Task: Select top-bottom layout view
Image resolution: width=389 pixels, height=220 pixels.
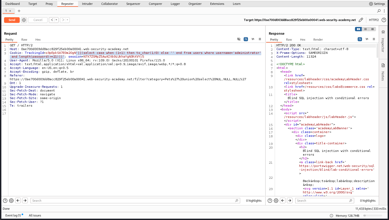Action: [365, 29]
